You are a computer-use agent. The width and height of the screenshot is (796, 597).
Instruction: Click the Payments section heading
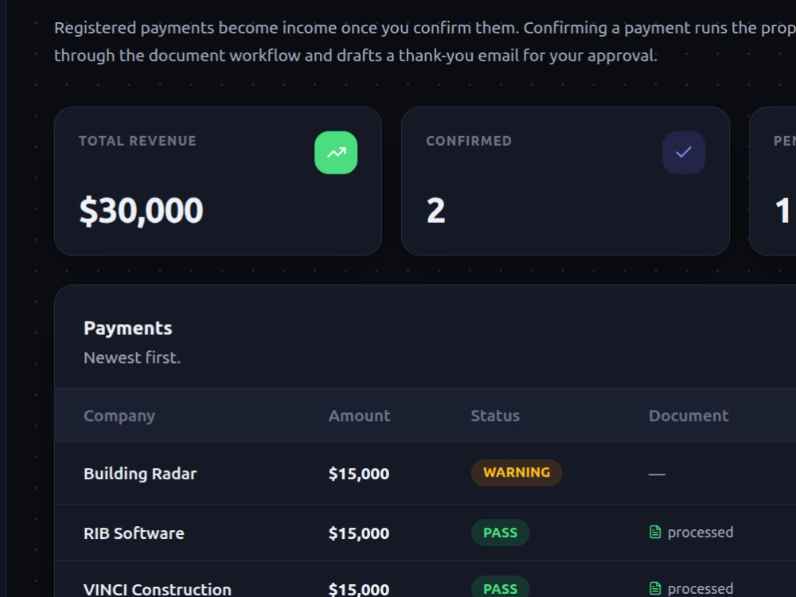[128, 328]
